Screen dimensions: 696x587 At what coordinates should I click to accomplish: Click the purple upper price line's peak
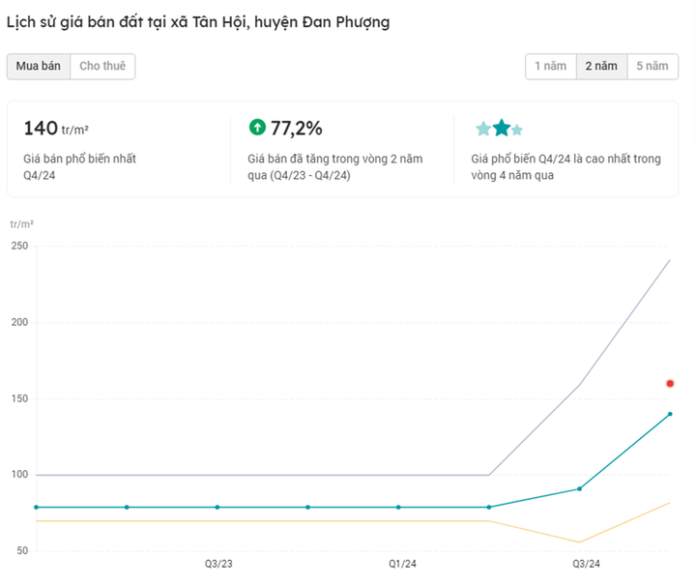click(670, 260)
